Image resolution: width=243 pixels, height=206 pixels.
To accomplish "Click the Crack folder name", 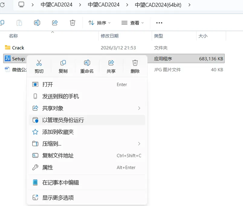I will point(18,48).
